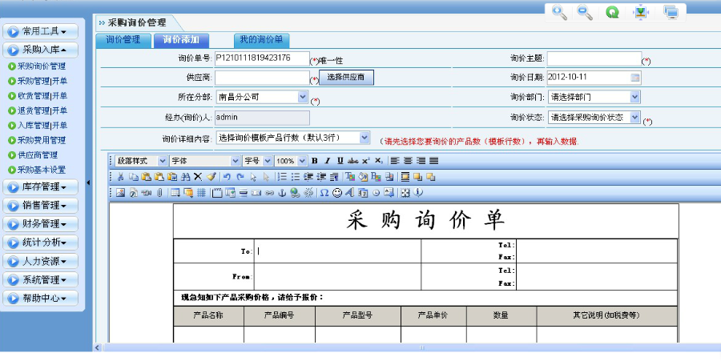Redo the last edit

click(240, 177)
